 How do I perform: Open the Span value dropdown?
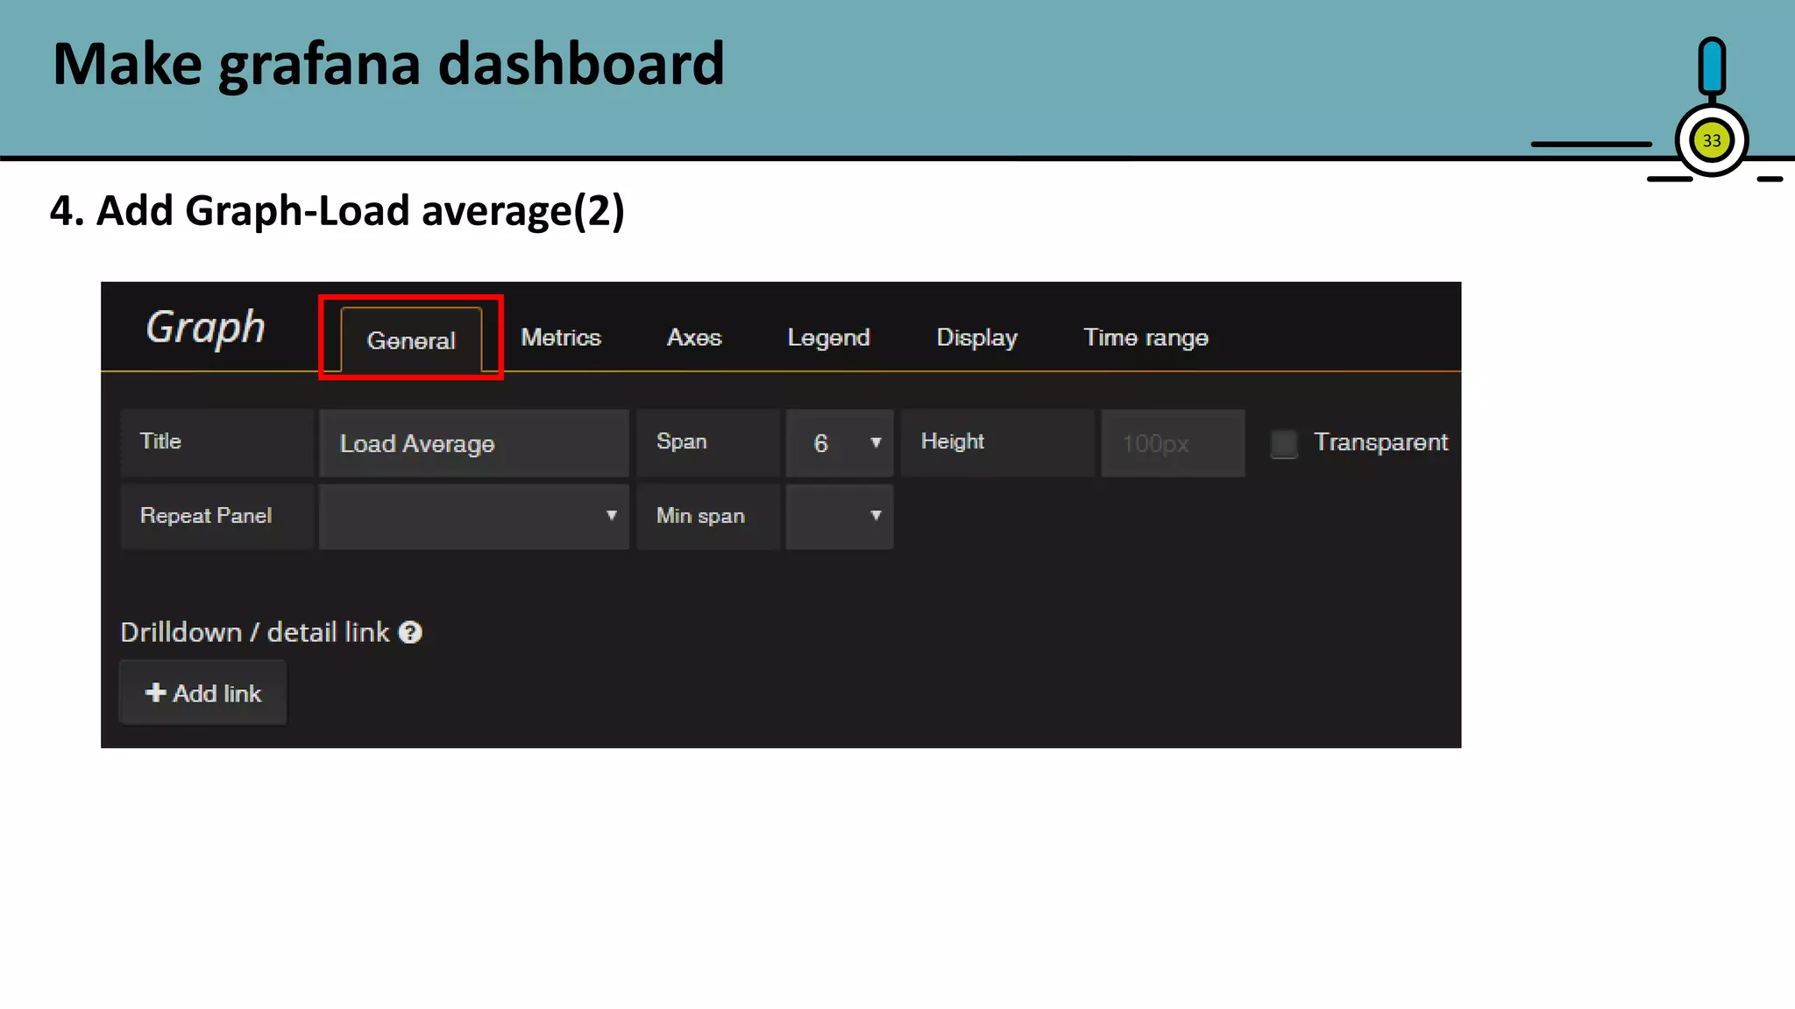[839, 443]
